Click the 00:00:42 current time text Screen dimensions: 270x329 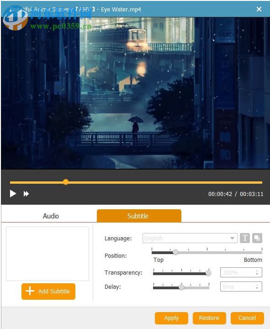coord(220,194)
